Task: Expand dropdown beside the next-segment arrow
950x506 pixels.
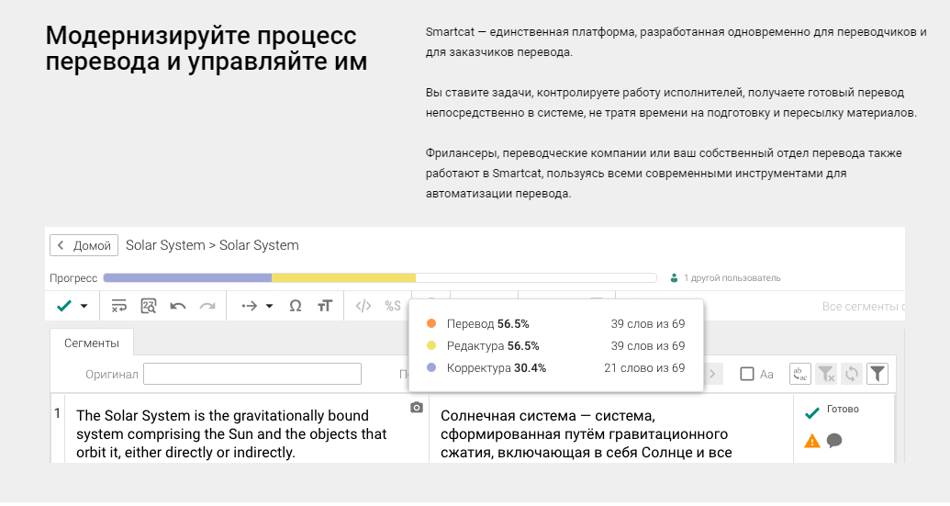Action: pos(270,306)
